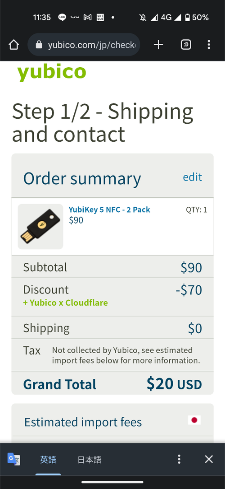The width and height of the screenshot is (225, 489).
Task: Click the yubico logo
Action: [x=52, y=72]
